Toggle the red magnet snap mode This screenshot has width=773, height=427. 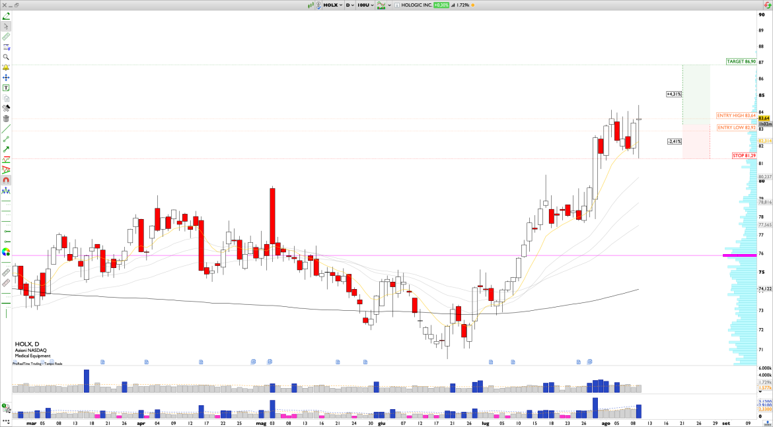(x=6, y=180)
